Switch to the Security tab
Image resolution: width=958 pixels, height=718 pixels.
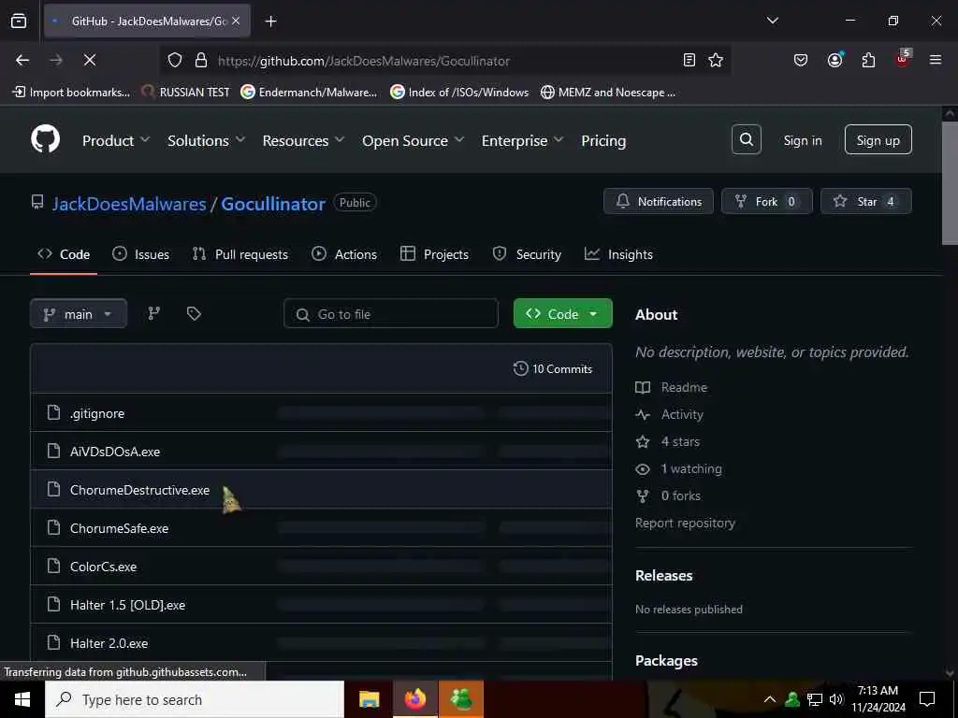click(527, 254)
